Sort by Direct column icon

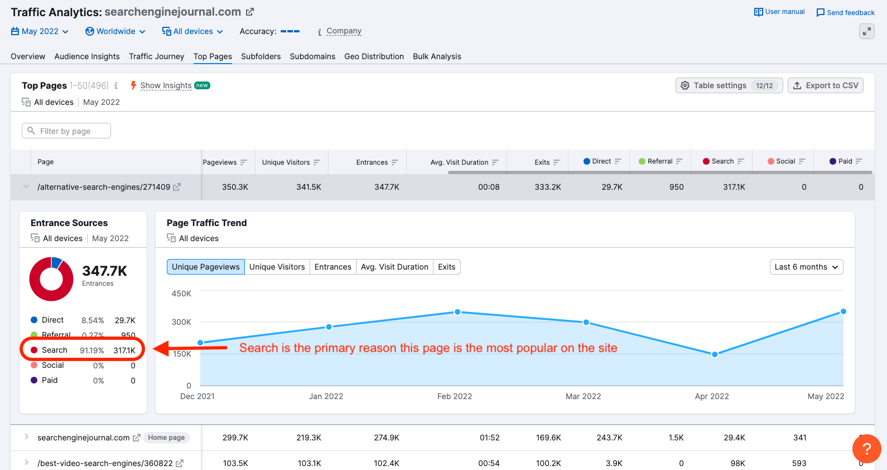click(618, 161)
